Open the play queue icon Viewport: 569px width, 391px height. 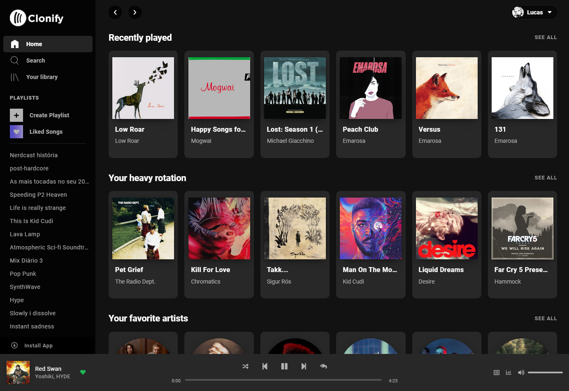click(497, 372)
